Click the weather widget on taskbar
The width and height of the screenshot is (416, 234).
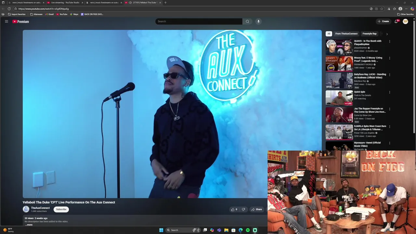[x=9, y=230]
